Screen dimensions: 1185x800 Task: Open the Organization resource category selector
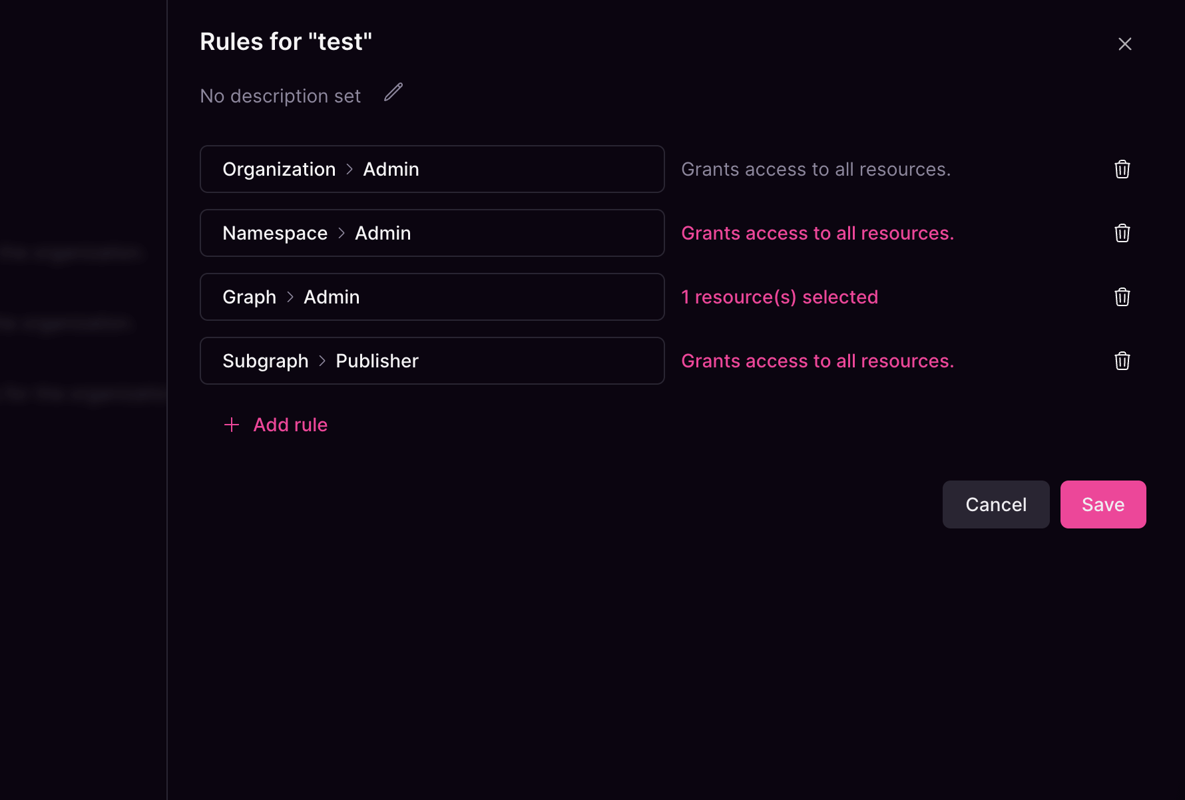point(279,169)
